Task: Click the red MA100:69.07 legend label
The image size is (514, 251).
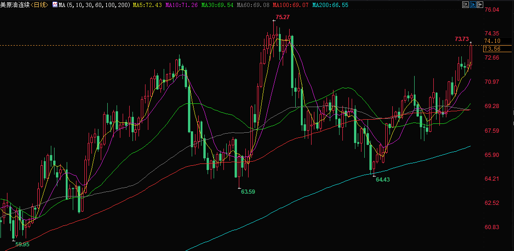Action: [x=291, y=5]
